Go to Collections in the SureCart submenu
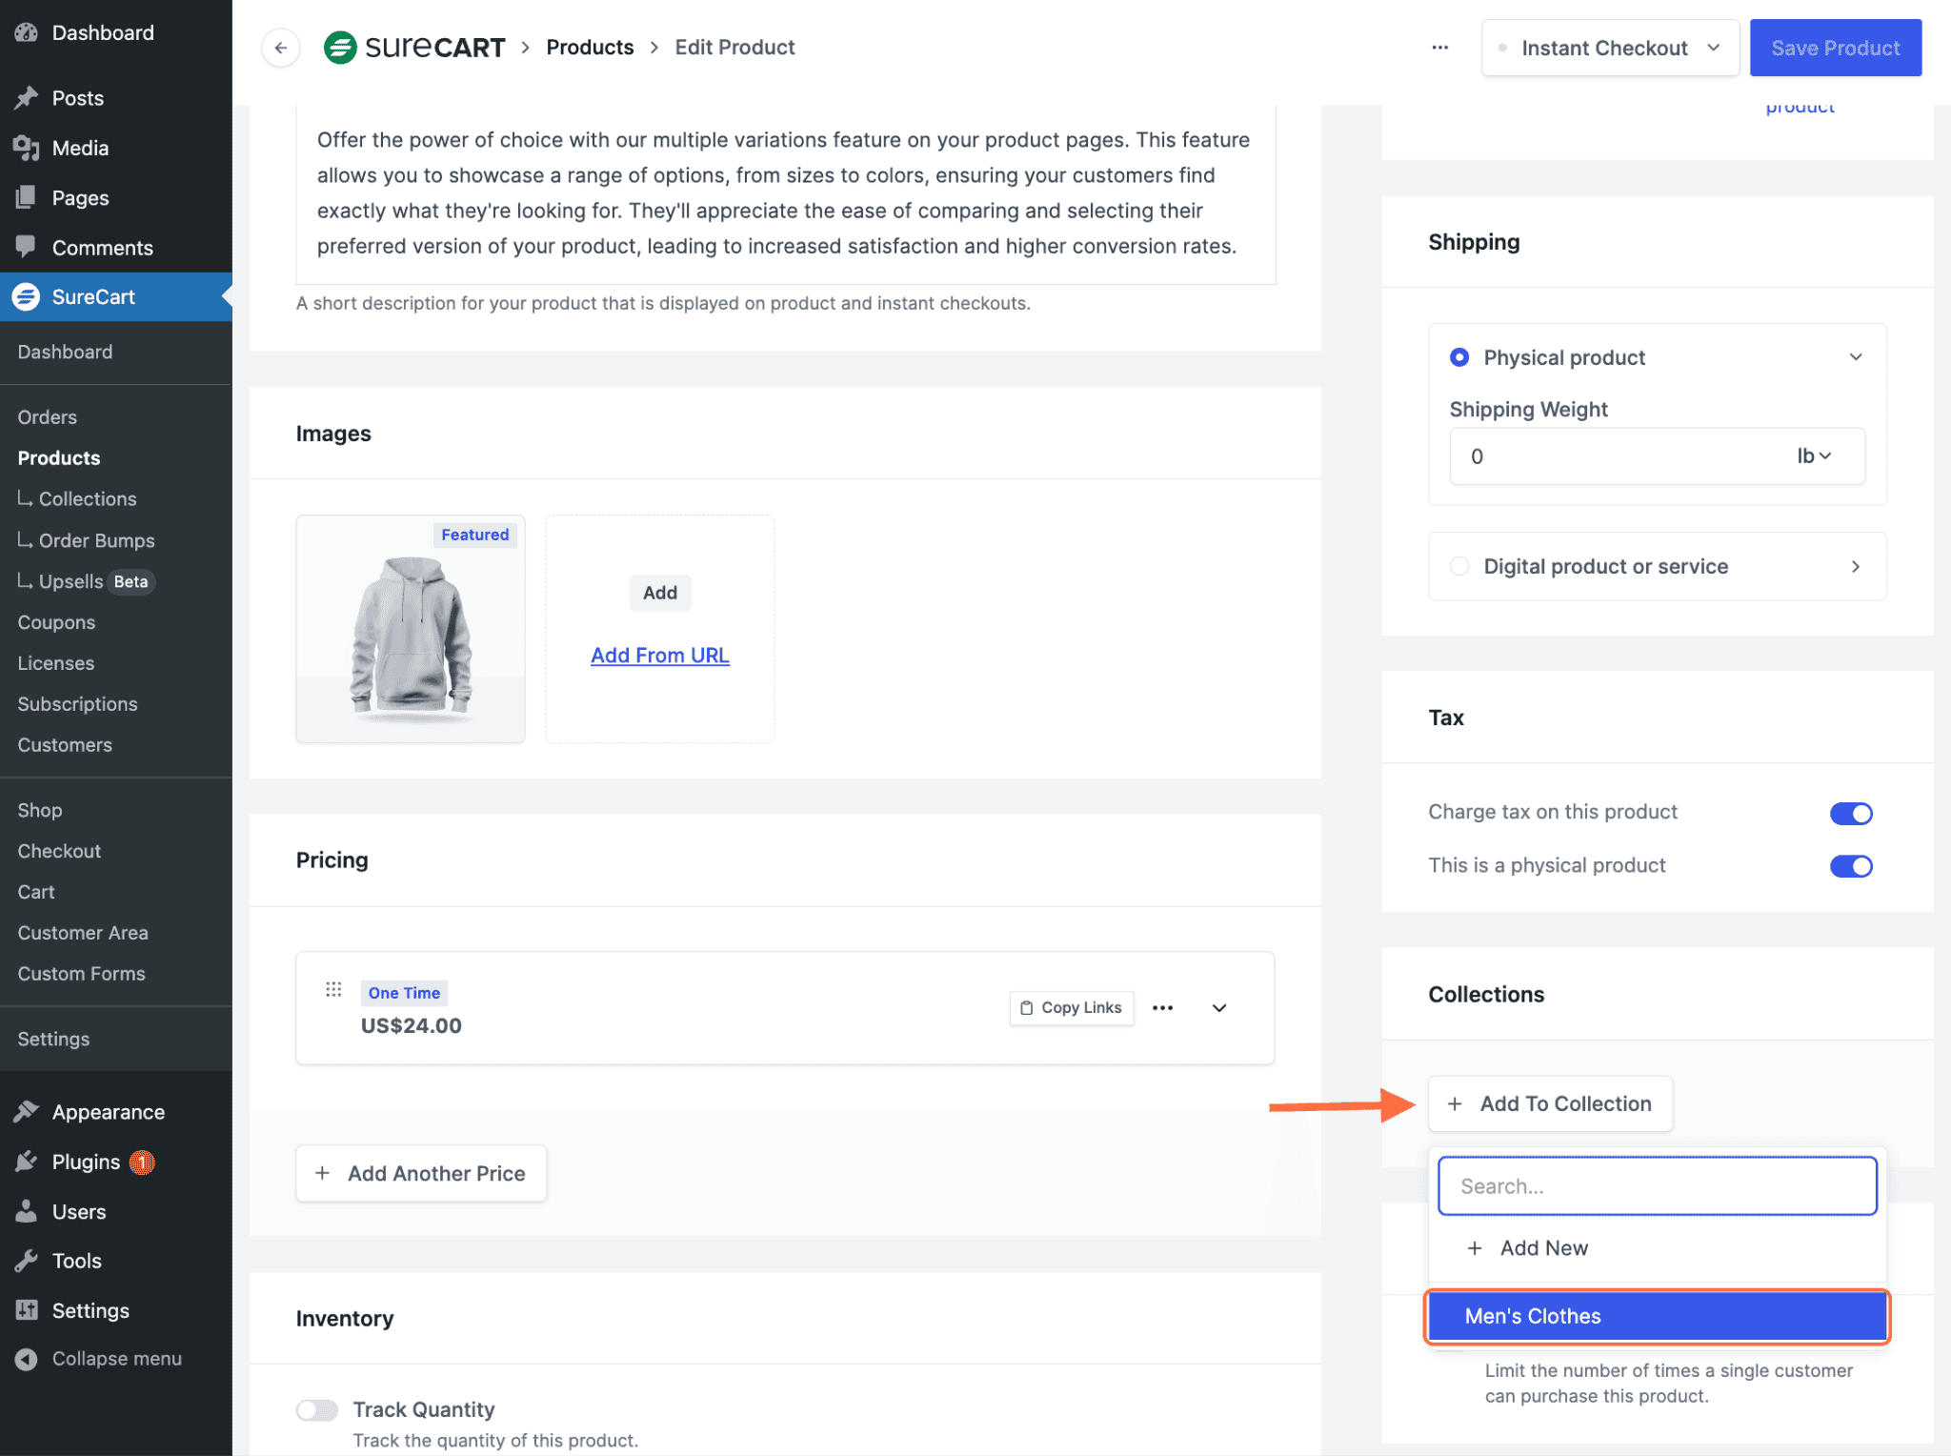Viewport: 1951px width, 1456px height. [x=88, y=499]
